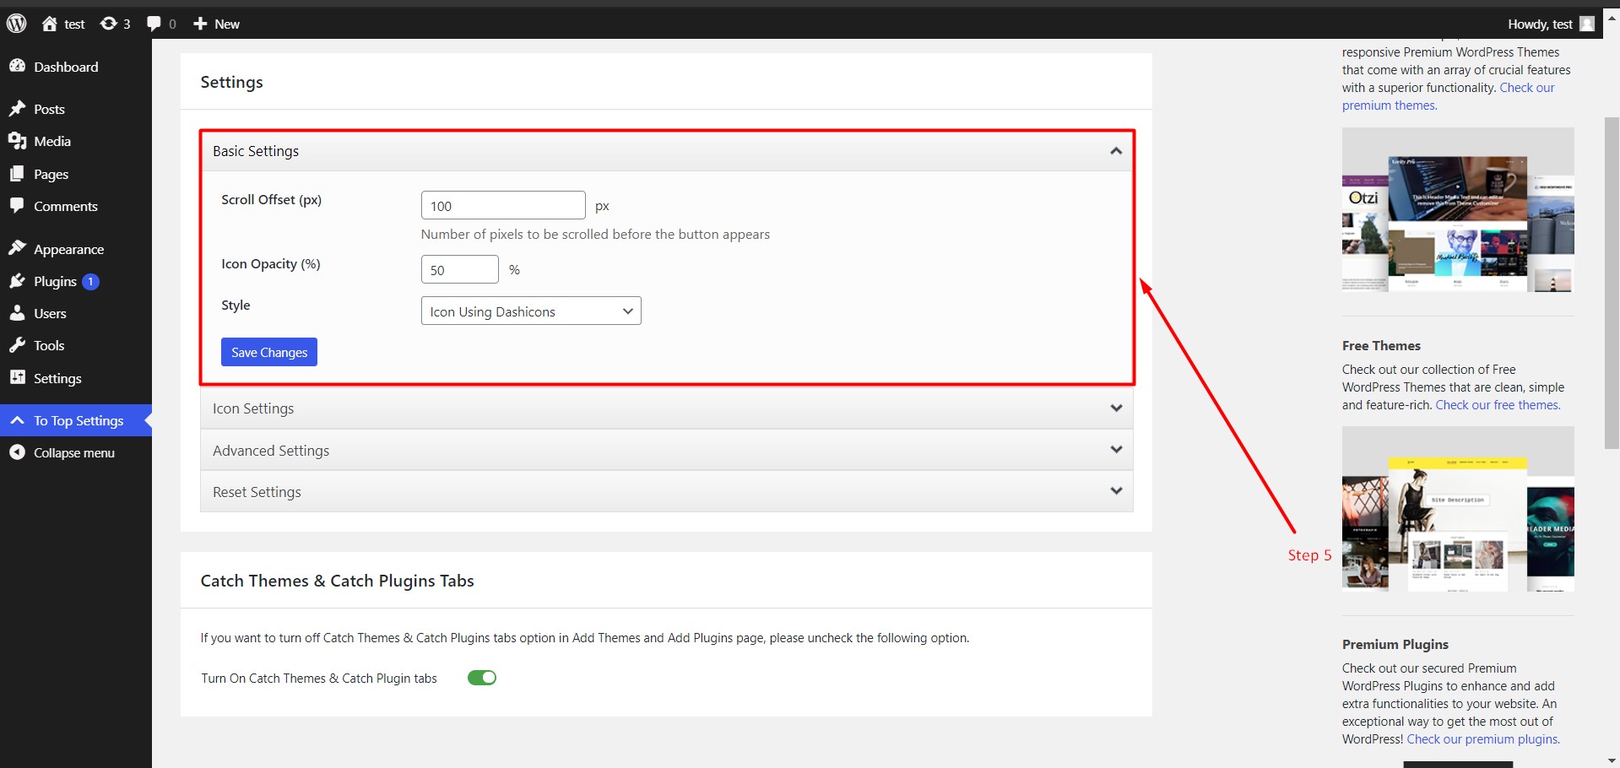The image size is (1620, 768).
Task: Open user avatar next to Howdy, test
Action: pos(1587,24)
